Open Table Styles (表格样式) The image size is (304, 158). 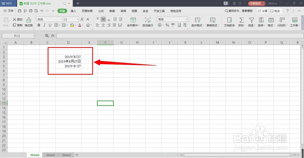click(212, 22)
